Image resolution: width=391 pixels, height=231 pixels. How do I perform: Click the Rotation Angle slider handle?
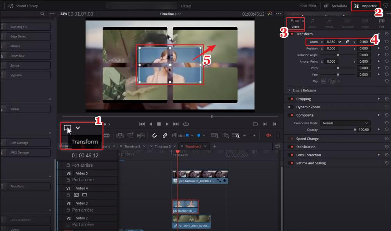(338, 55)
